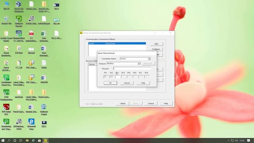The width and height of the screenshot is (254, 143).
Task: Click the Rt 4 input box
Action: tap(123, 77)
